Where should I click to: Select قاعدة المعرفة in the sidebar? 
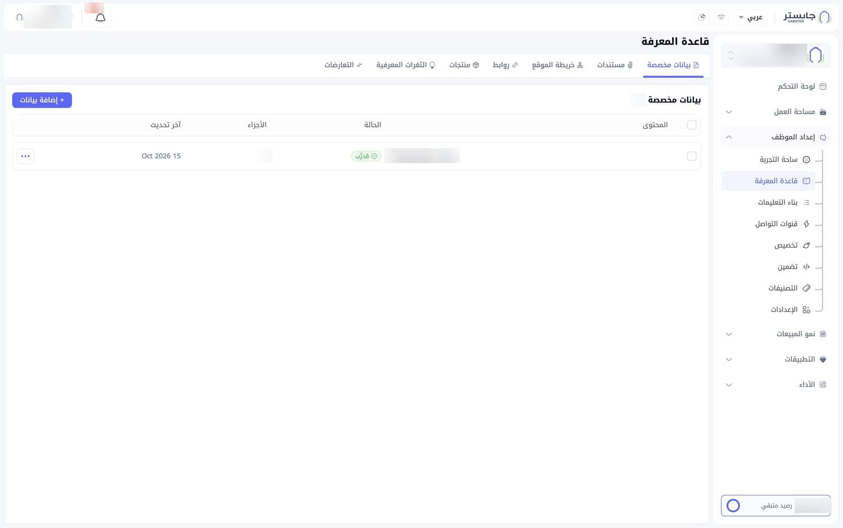click(x=768, y=181)
